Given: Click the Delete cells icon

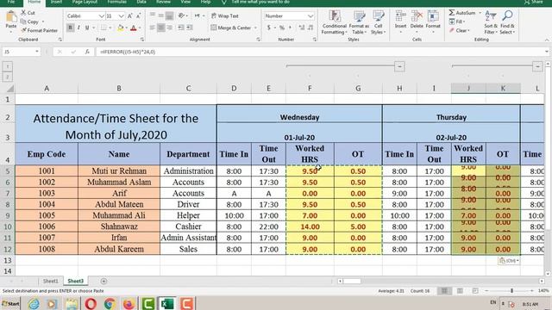Looking at the screenshot, I should (x=417, y=16).
